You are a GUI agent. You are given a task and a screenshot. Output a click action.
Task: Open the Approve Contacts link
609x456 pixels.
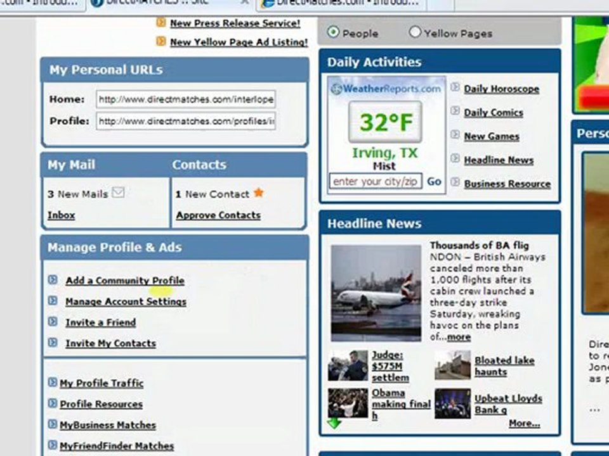point(218,215)
